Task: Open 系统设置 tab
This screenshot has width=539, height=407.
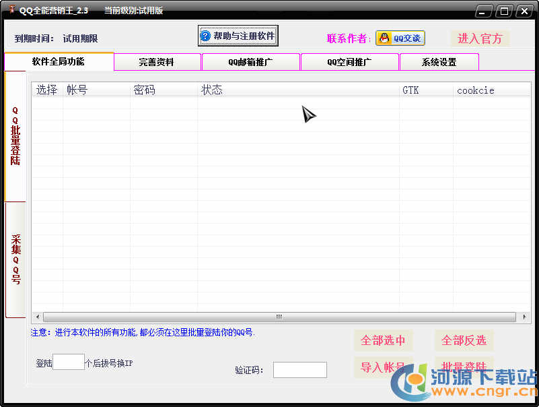Action: click(439, 62)
